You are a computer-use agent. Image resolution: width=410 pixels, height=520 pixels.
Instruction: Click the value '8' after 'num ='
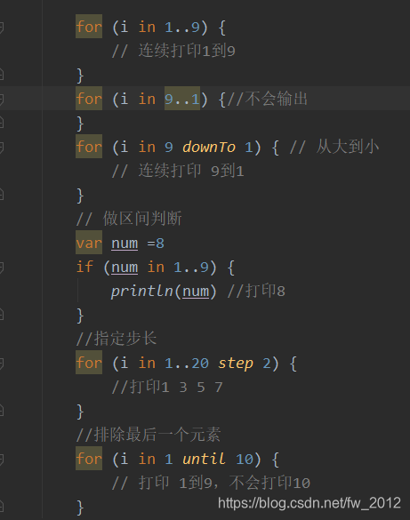[x=160, y=243]
